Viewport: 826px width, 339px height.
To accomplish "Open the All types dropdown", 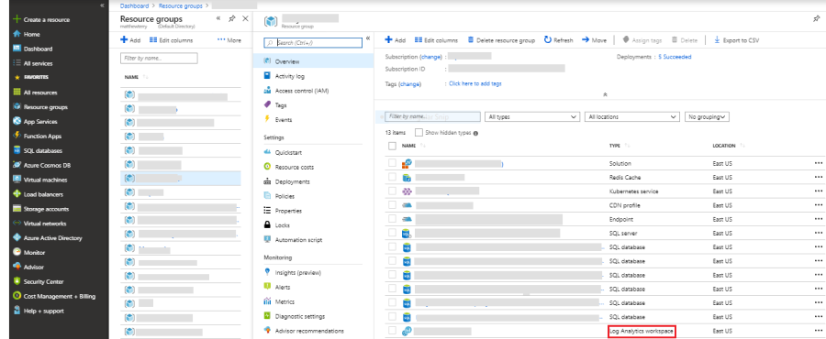I will tap(532, 116).
